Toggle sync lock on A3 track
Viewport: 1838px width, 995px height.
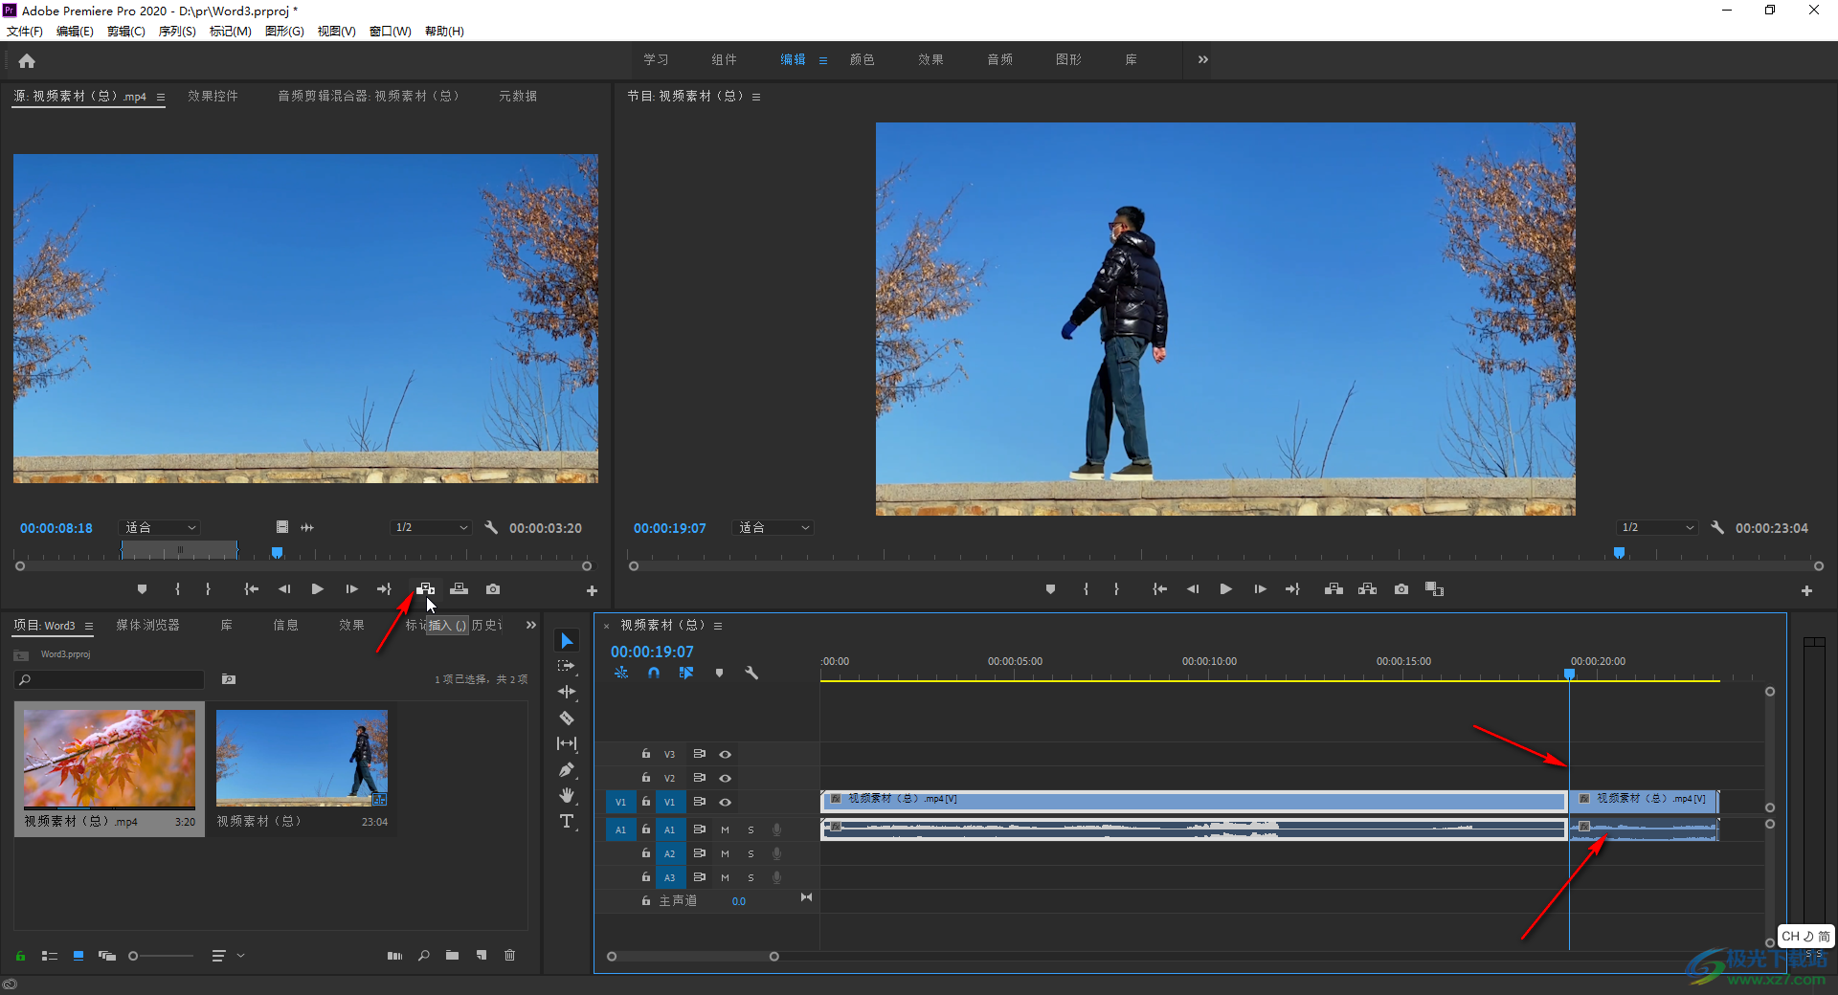(x=700, y=877)
